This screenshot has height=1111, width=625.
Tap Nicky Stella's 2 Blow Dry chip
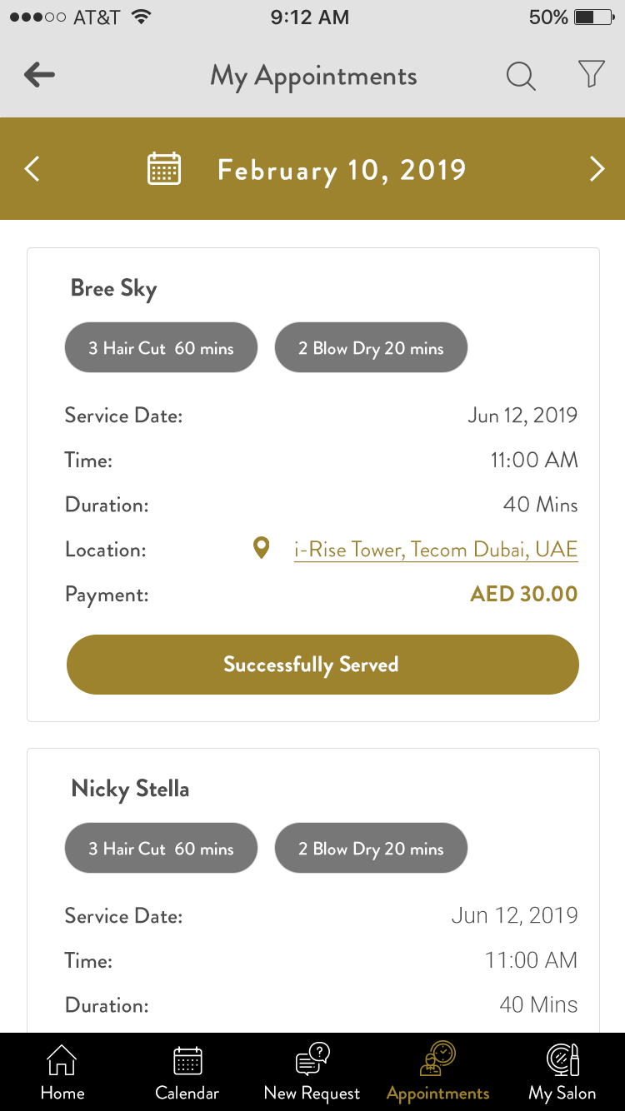click(x=371, y=849)
